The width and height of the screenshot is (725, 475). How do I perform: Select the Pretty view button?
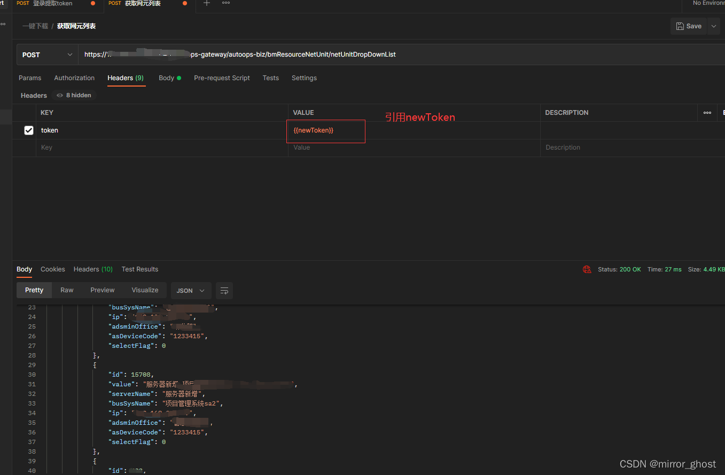tap(34, 290)
